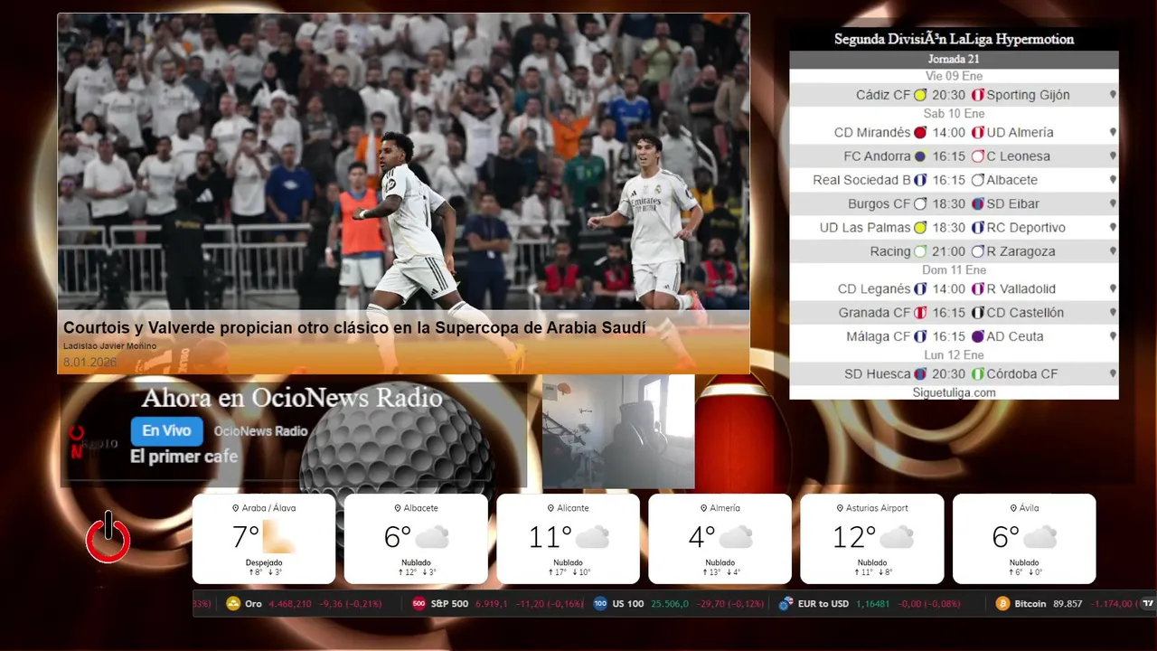Click the 'Dom 11 Ene' date row
This screenshot has height=651, width=1157.
(x=954, y=270)
